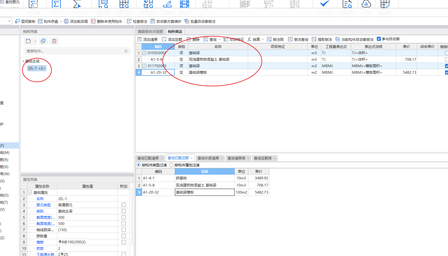The height and width of the screenshot is (256, 448).
Task: Select 按构件类型过滤 radio button
Action: coord(139,165)
